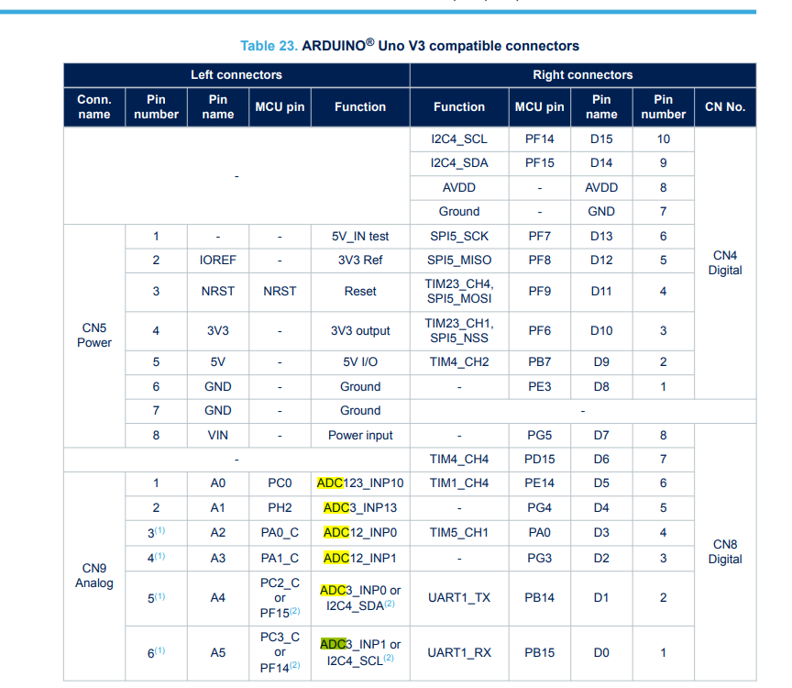Click pin name 'A0'
This screenshot has height=688, width=792.
click(217, 483)
